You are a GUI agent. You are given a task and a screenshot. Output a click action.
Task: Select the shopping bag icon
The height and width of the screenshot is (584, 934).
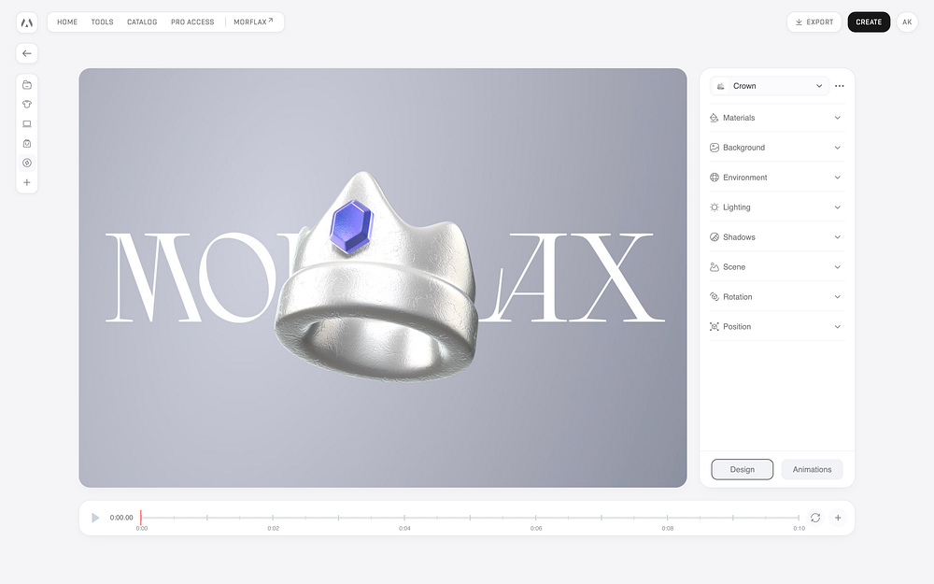click(x=27, y=144)
